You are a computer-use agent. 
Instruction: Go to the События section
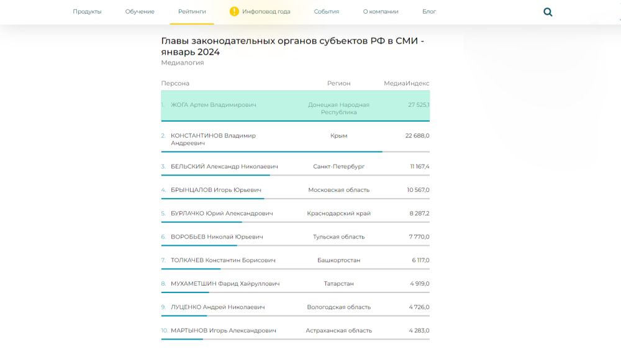pyautogui.click(x=327, y=12)
